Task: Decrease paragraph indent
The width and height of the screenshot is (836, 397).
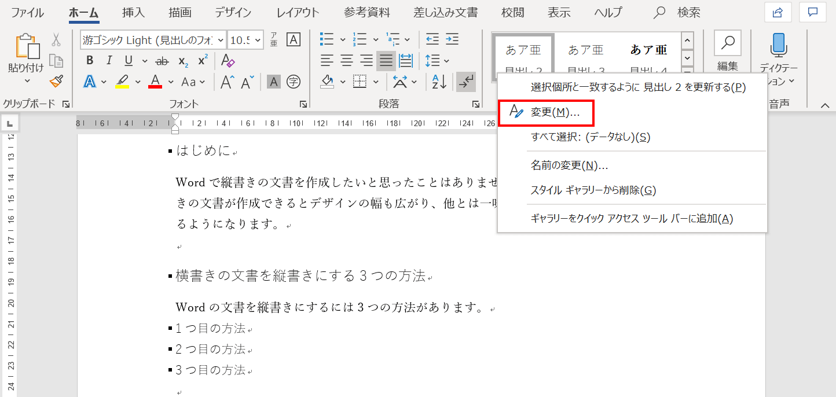Action: 432,39
